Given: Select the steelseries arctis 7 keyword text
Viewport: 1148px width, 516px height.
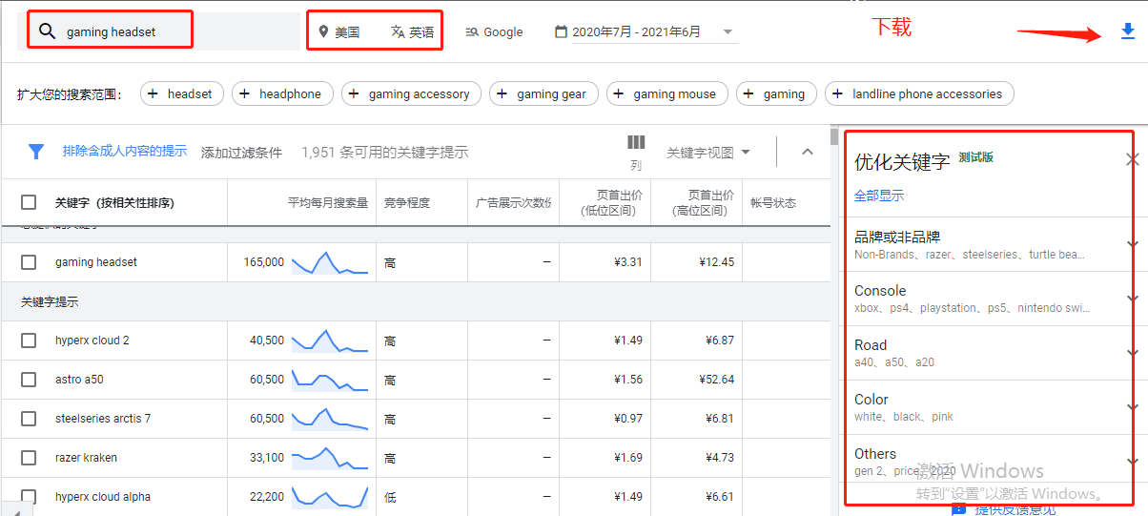Looking at the screenshot, I should (103, 419).
